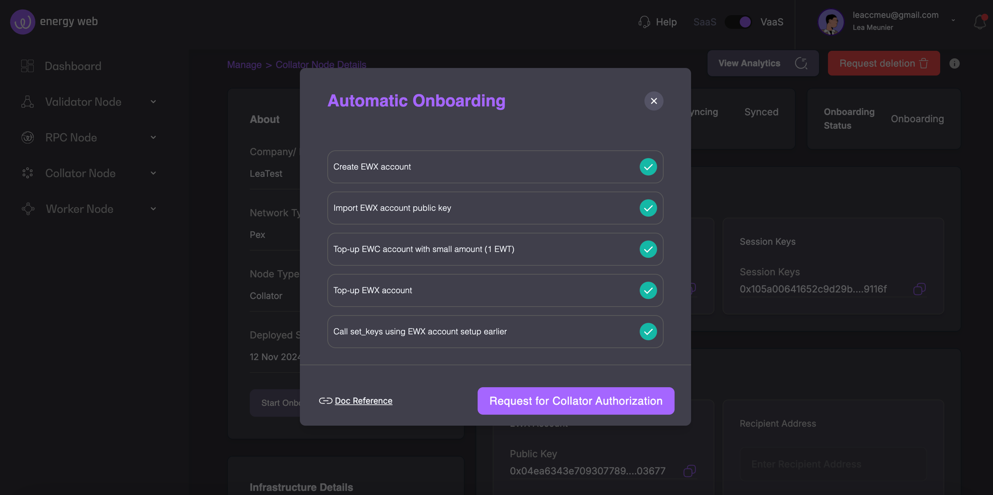
Task: Open the notifications bell icon
Action: click(x=979, y=22)
